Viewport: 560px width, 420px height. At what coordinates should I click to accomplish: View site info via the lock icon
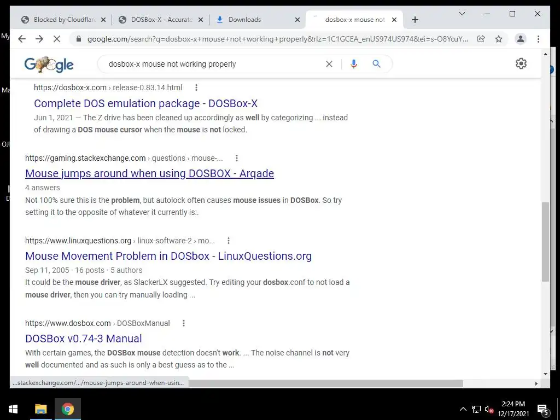point(79,39)
